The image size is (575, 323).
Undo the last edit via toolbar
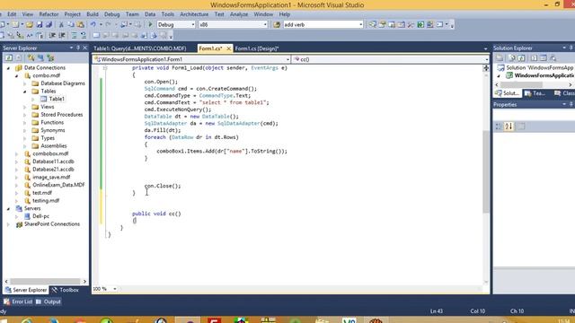click(93, 24)
